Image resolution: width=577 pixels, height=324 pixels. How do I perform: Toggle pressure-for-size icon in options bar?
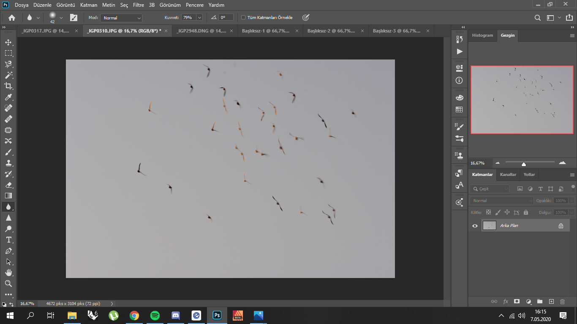pyautogui.click(x=306, y=18)
